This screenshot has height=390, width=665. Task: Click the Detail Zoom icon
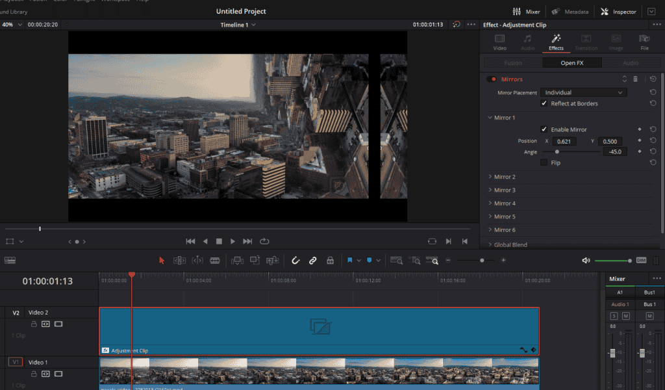[414, 260]
